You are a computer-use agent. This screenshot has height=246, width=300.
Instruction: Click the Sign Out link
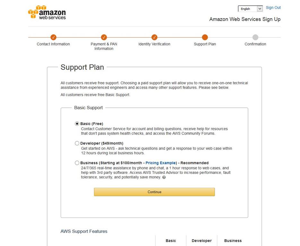(273, 7)
